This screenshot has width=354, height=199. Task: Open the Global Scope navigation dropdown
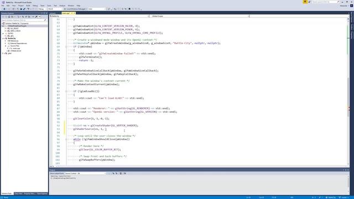(200, 16)
